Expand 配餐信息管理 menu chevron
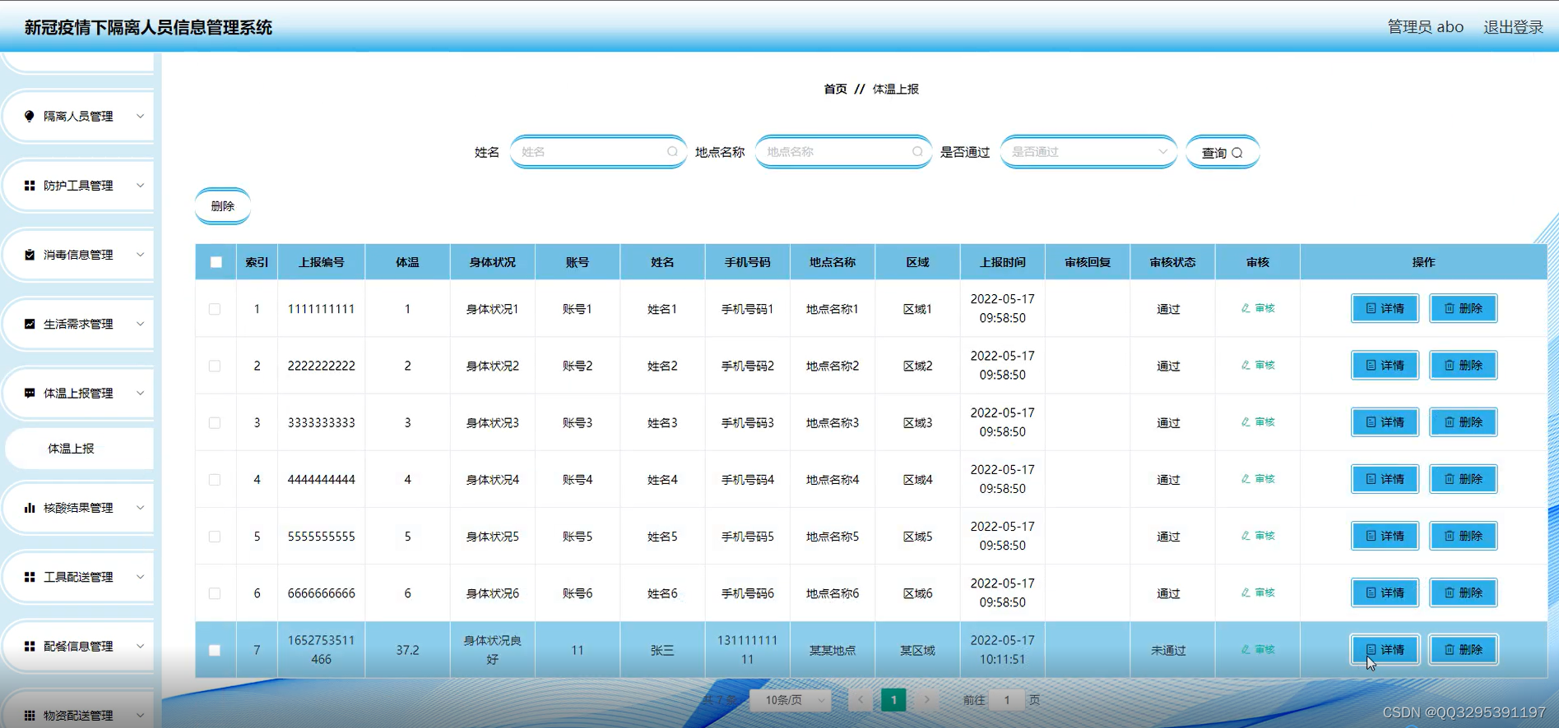1559x728 pixels. 140,646
